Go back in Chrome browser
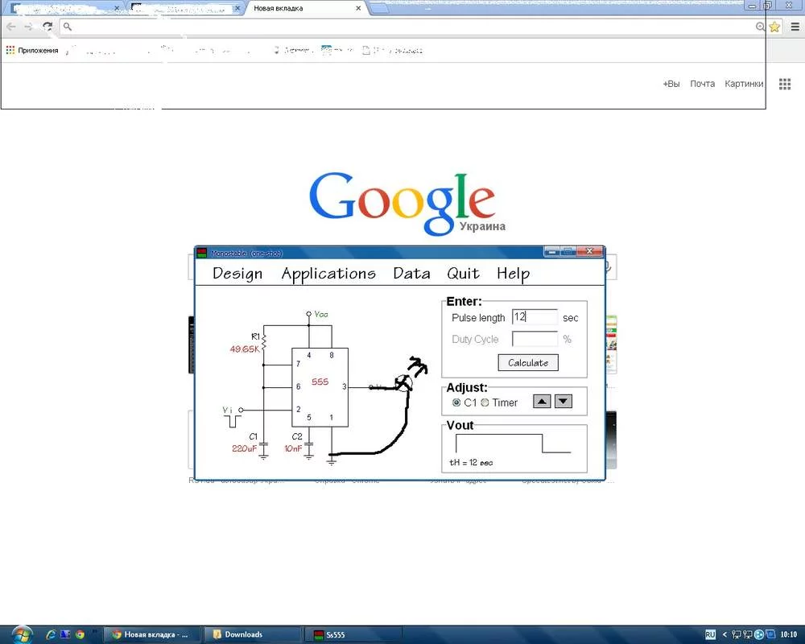Screen dimensions: 805x644 pos(11,27)
